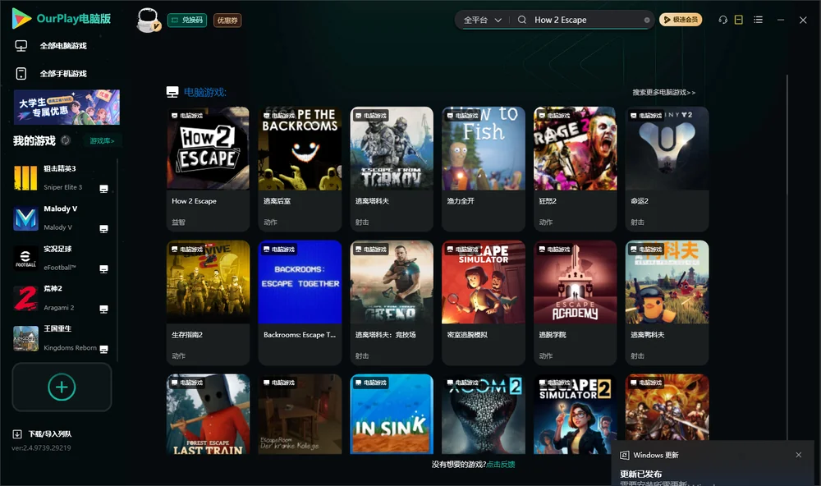
Task: Open the speed membership button
Action: (681, 20)
